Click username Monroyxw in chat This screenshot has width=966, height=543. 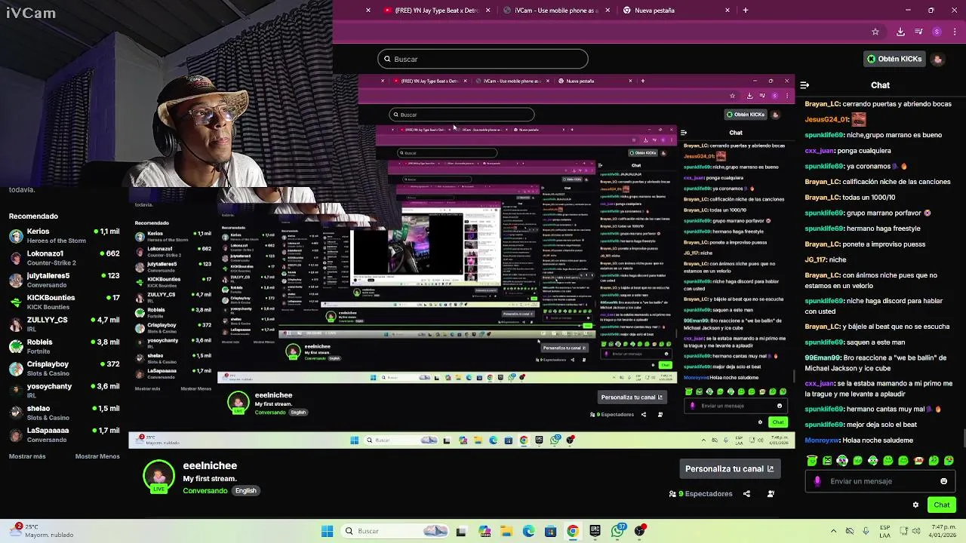821,440
